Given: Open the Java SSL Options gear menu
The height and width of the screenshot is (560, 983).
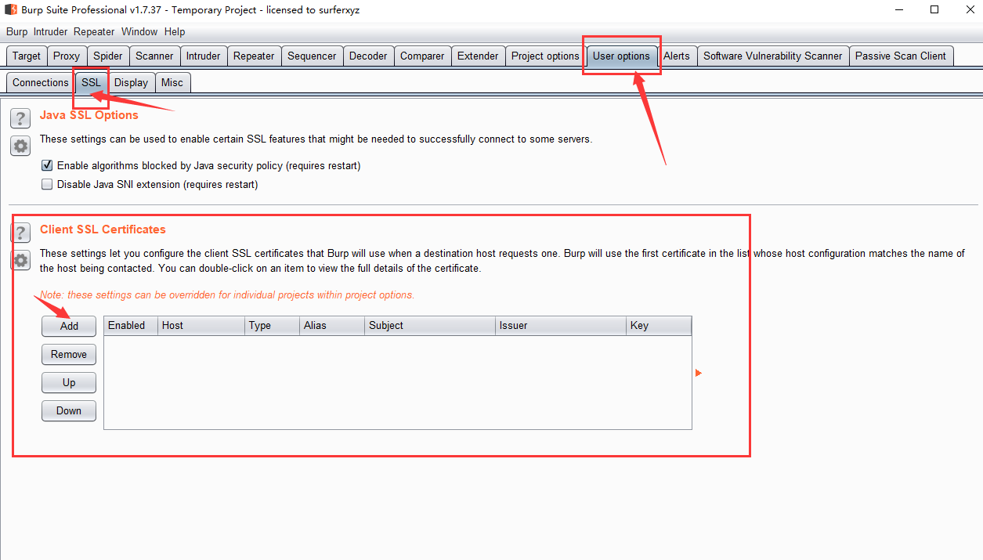Looking at the screenshot, I should pos(20,146).
